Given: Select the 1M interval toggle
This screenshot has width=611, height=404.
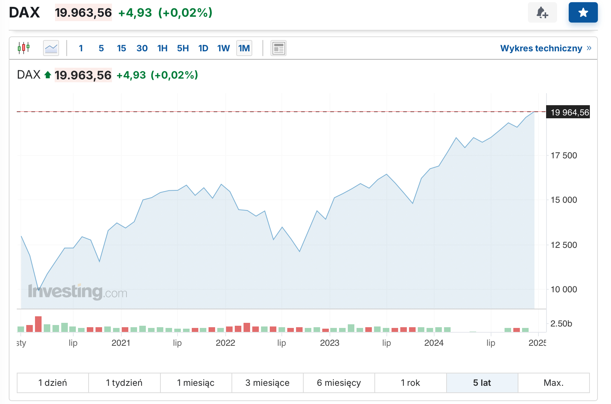Looking at the screenshot, I should tap(244, 48).
